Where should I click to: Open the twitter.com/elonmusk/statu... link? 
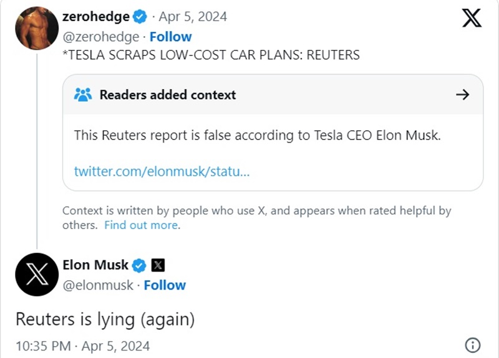[162, 171]
